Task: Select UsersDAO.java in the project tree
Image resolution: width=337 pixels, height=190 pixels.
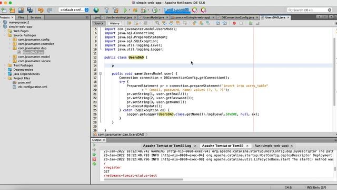Action: pos(33,53)
